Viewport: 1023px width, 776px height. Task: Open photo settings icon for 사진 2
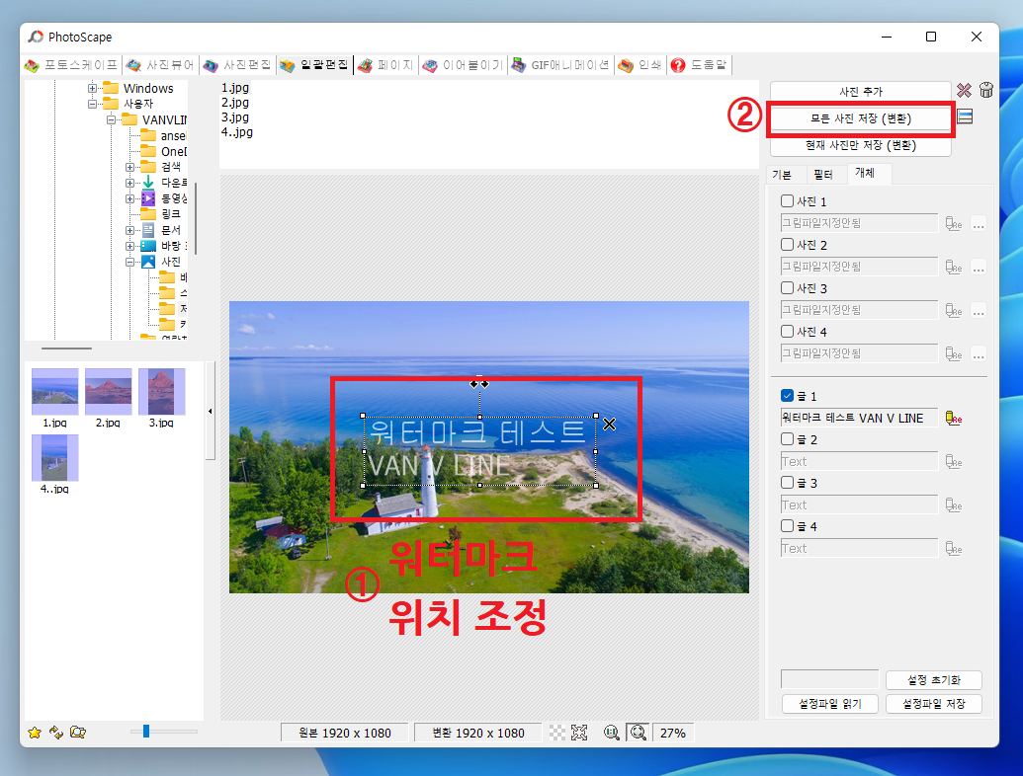coord(954,268)
